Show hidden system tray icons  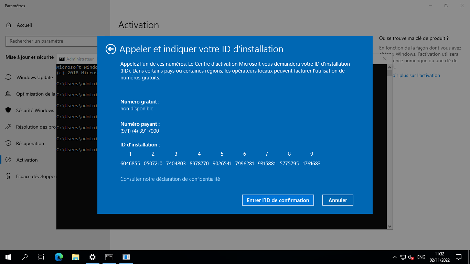pyautogui.click(x=394, y=257)
